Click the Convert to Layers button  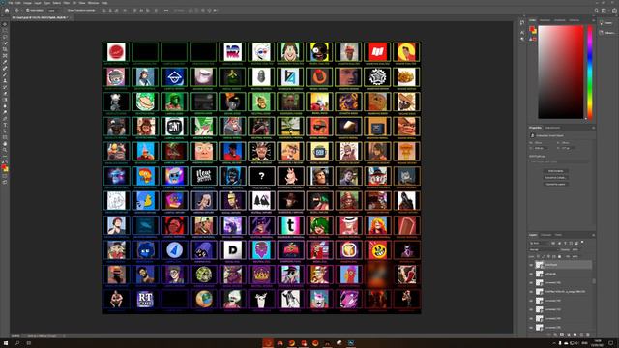(x=555, y=184)
